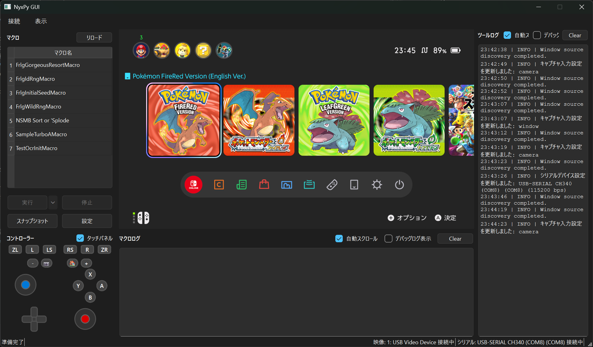
Task: Click the A option 決定 prompt
Action: click(x=445, y=218)
